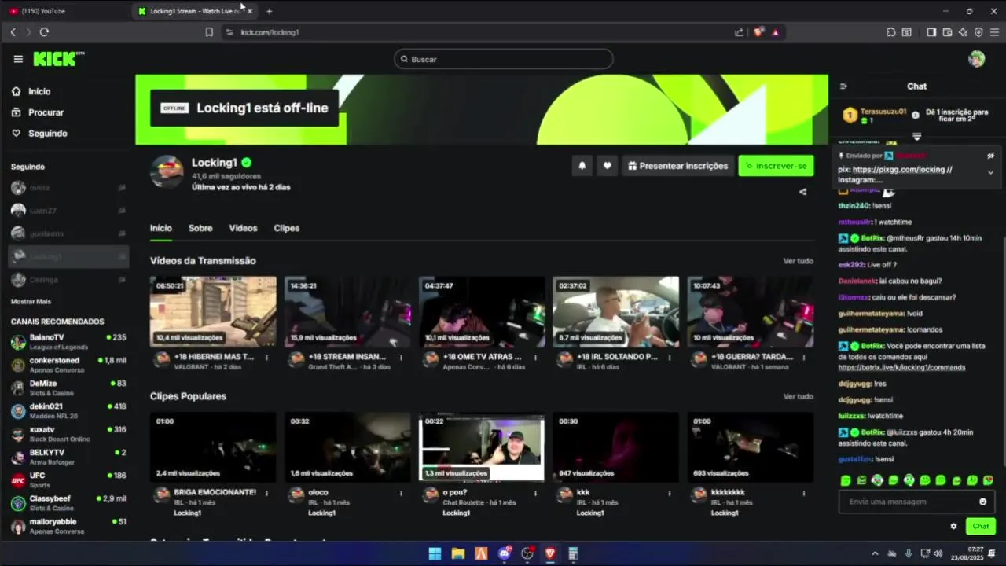This screenshot has width=1006, height=566.
Task: Open options for BRIGA EMOCIONANTE clip
Action: click(266, 493)
